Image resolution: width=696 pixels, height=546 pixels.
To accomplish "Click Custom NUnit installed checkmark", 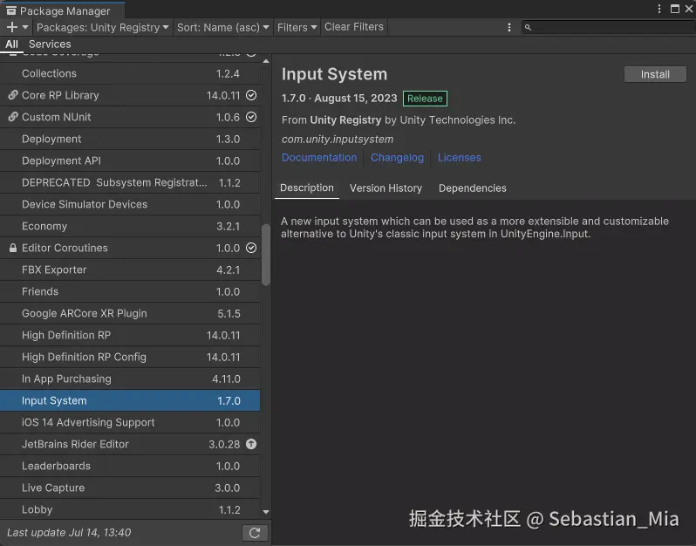I will 251,117.
